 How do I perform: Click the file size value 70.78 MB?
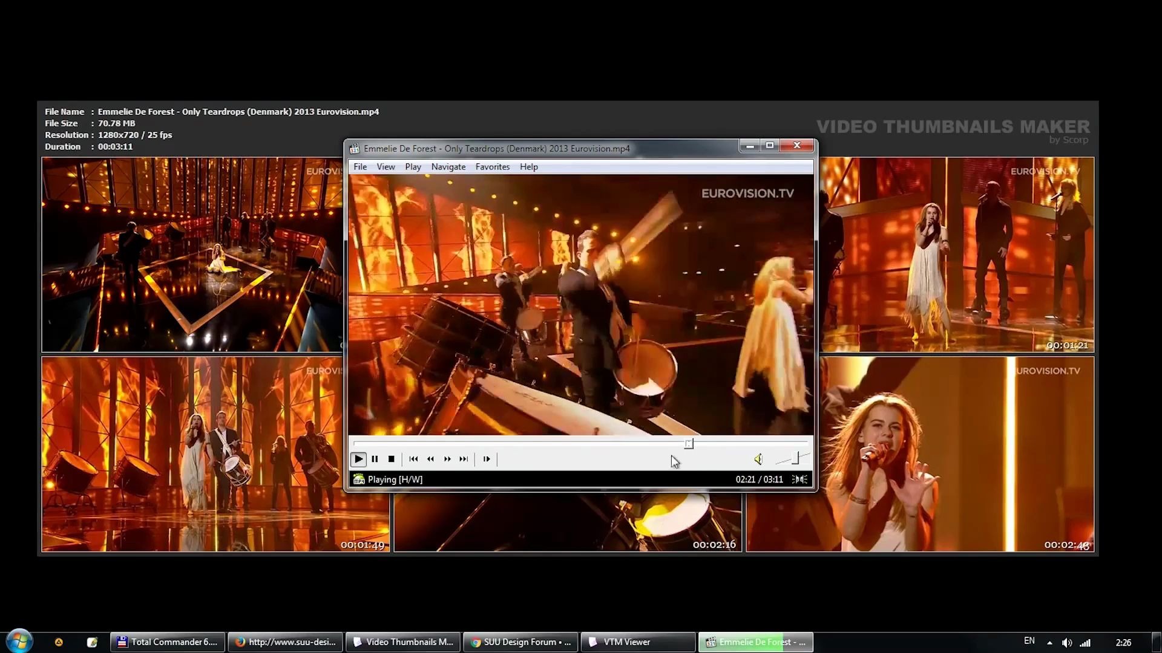coord(116,123)
